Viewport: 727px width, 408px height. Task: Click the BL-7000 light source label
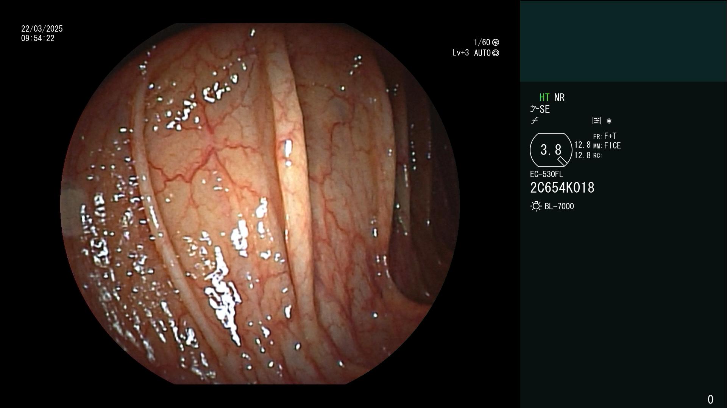coord(559,206)
